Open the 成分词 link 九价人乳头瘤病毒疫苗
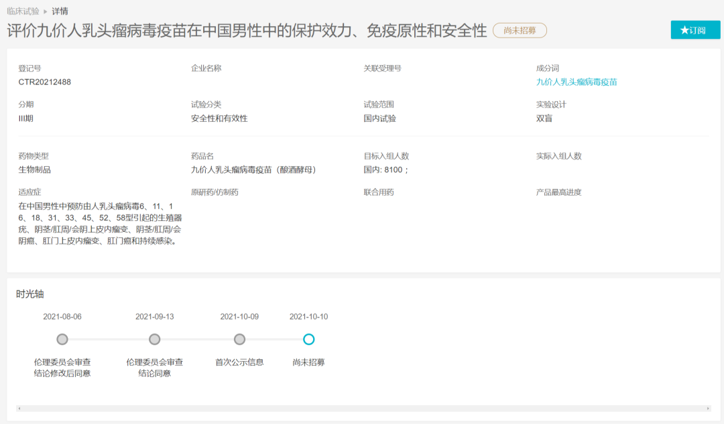Image resolution: width=724 pixels, height=424 pixels. (576, 82)
